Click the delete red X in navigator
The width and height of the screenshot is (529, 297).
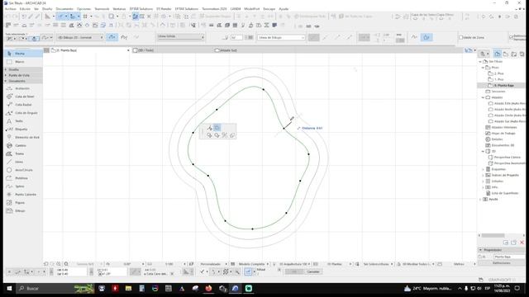tap(522, 243)
